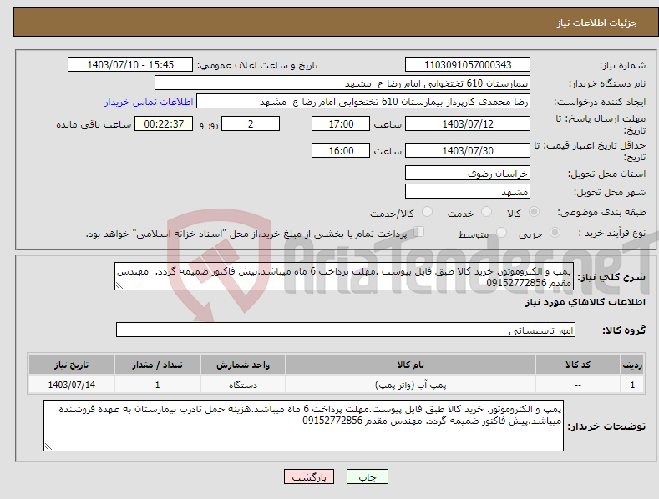Select the خدمت radio button
This screenshot has height=499, width=659.
[x=486, y=212]
